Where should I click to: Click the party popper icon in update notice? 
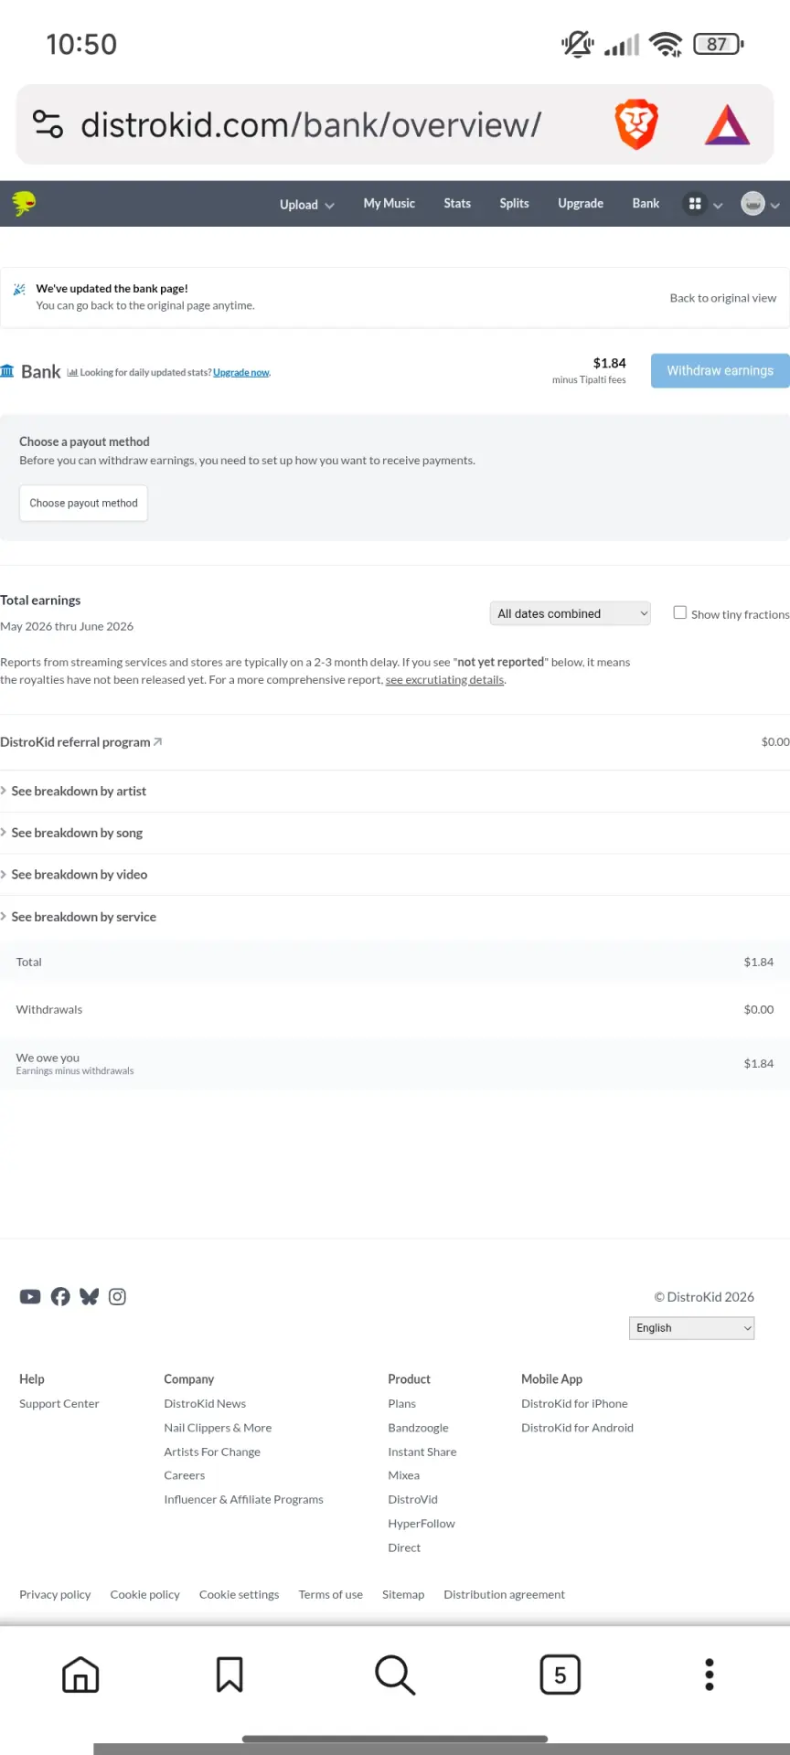[x=19, y=290]
